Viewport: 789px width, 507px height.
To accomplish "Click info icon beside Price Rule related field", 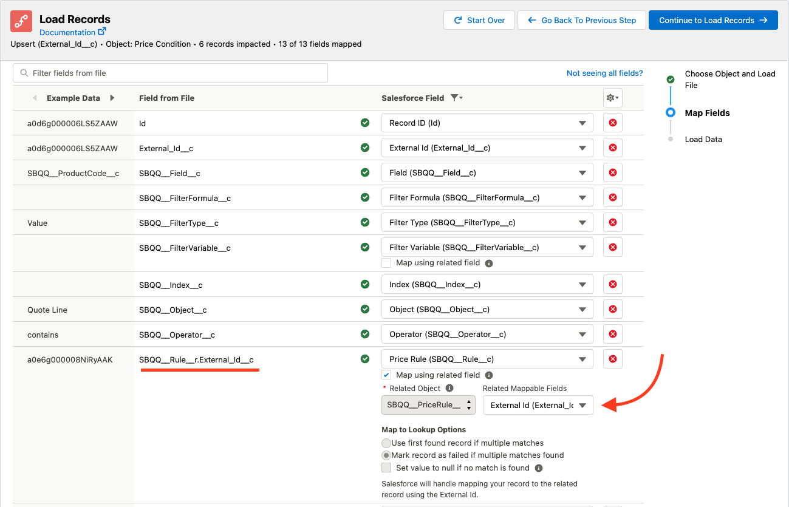I will pos(489,375).
